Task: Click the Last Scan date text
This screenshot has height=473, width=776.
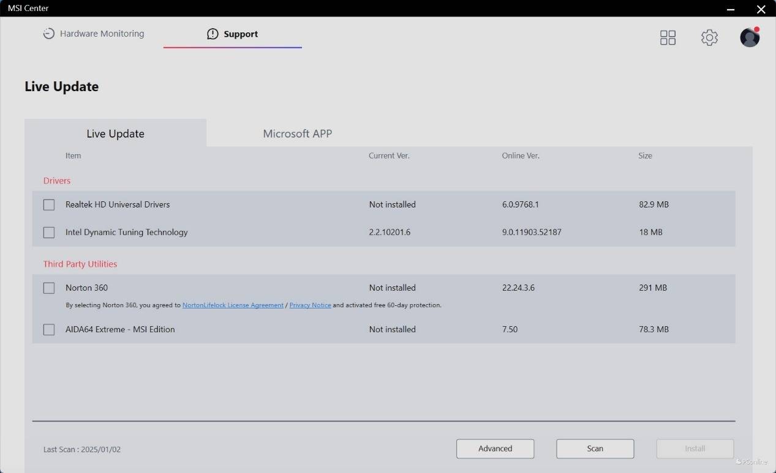Action: [82, 449]
